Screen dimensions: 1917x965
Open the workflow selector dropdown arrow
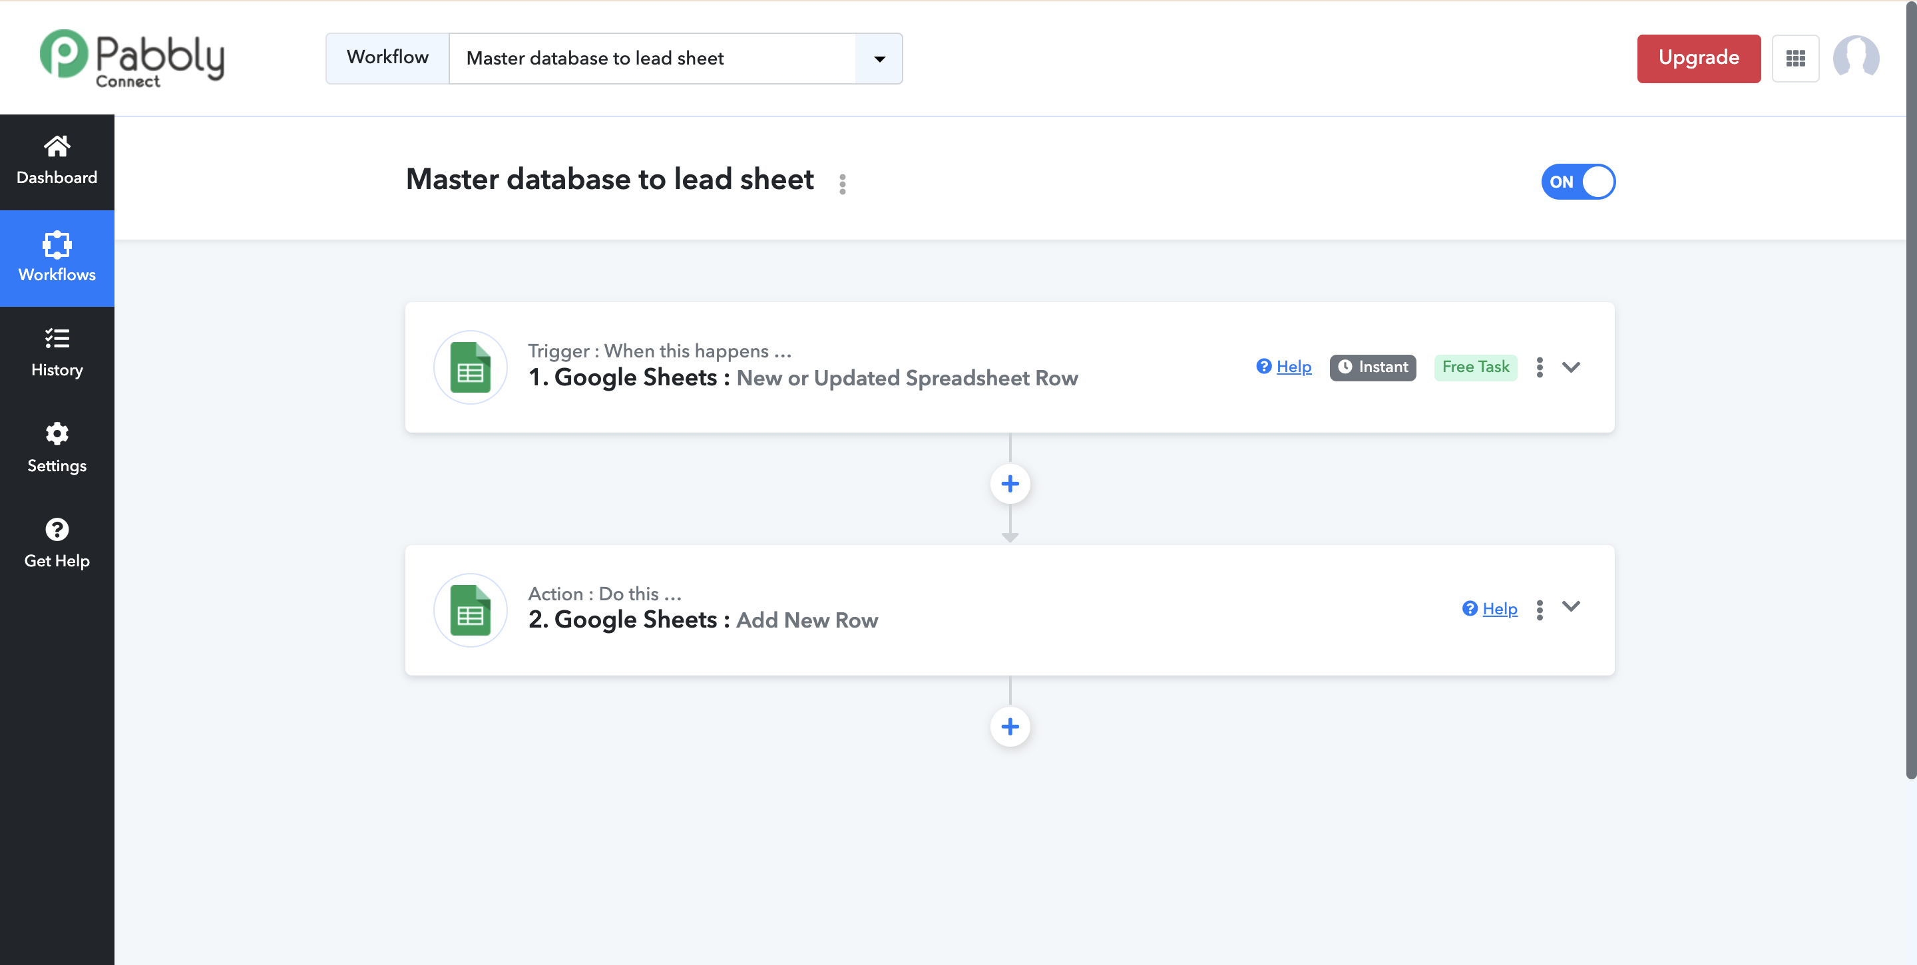879,59
